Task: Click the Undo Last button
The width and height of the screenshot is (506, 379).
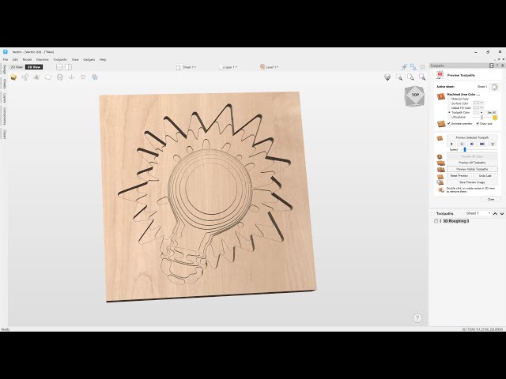Action: [485, 175]
